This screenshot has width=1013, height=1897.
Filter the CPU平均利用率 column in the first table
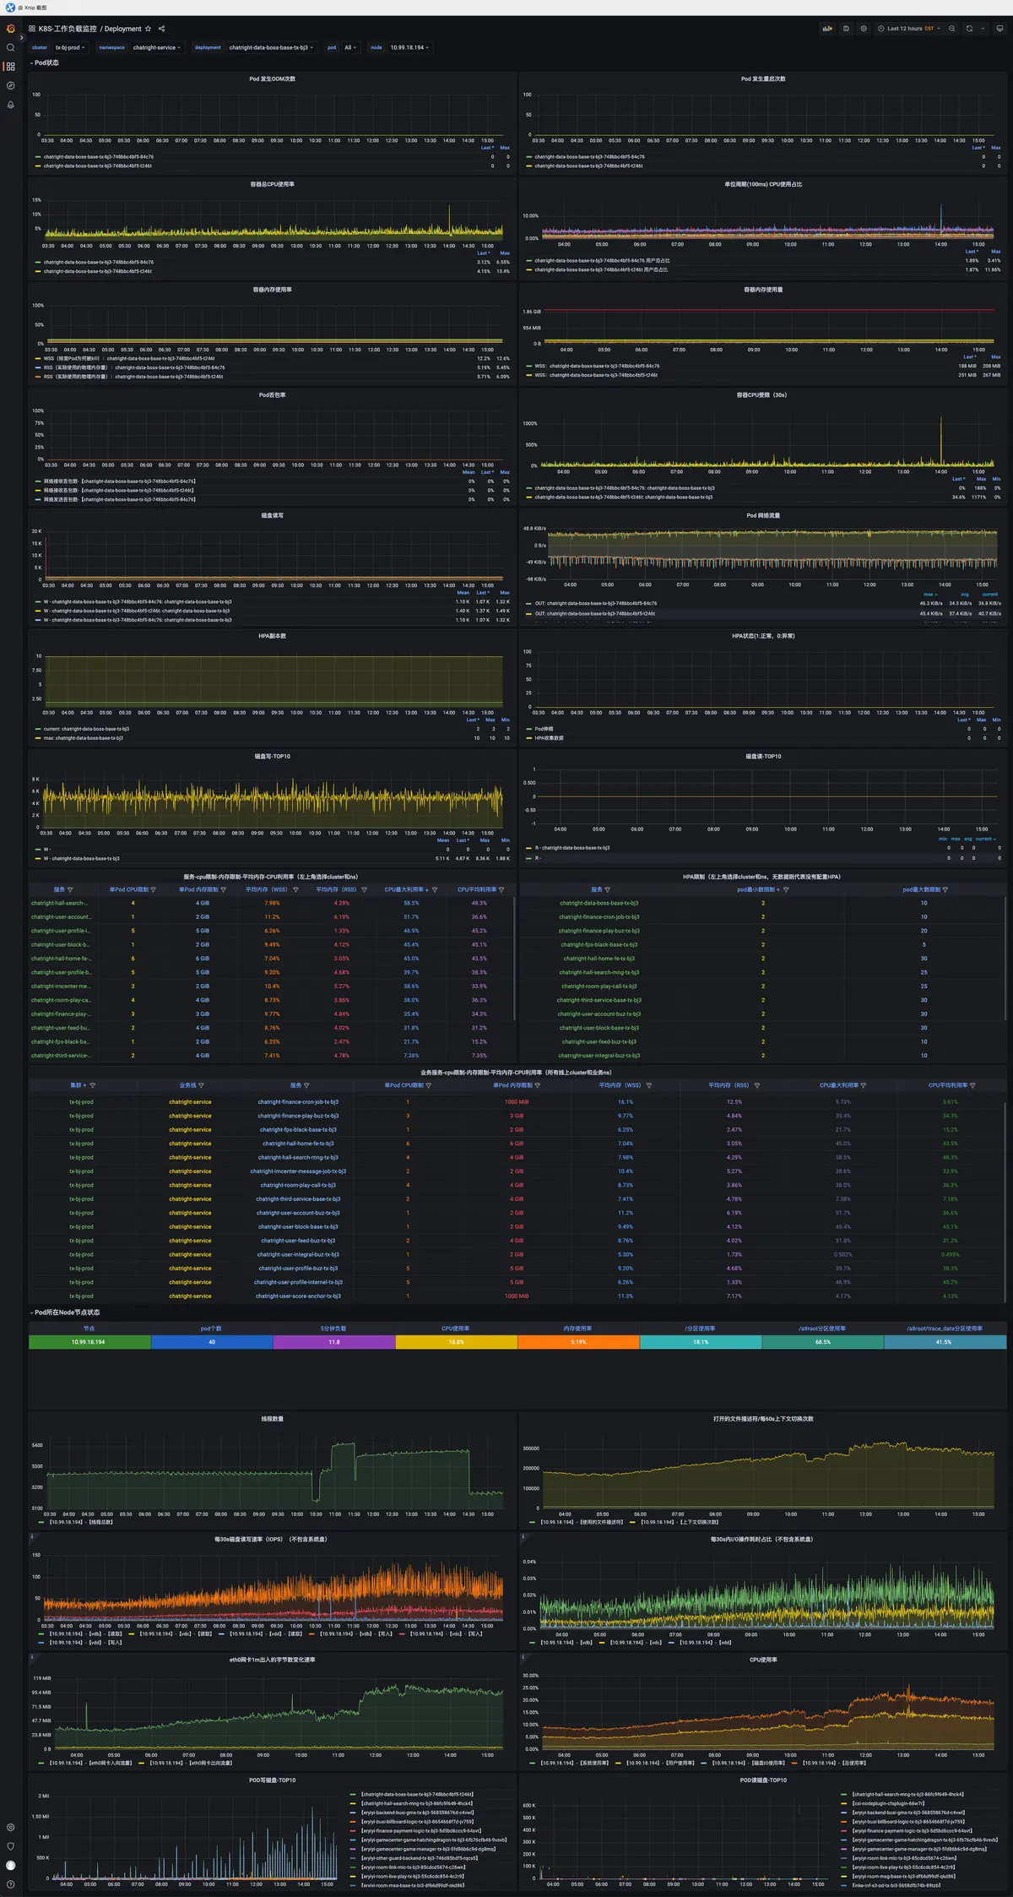pyautogui.click(x=501, y=889)
